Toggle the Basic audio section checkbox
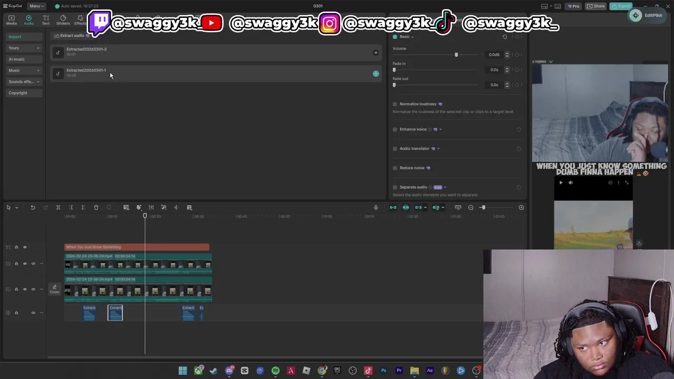674x379 pixels. click(x=395, y=37)
